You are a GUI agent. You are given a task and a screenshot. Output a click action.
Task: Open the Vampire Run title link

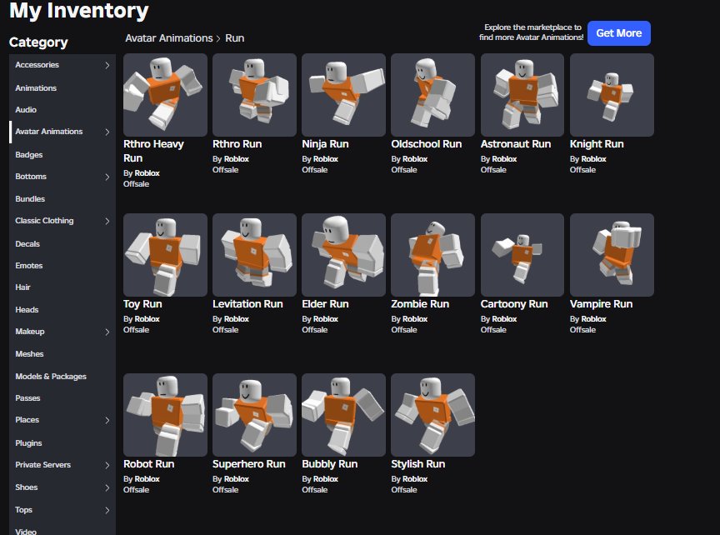coord(601,304)
